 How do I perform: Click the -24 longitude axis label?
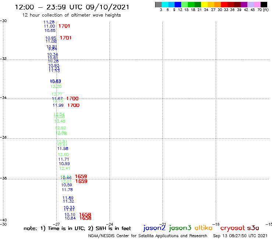(110, 224)
